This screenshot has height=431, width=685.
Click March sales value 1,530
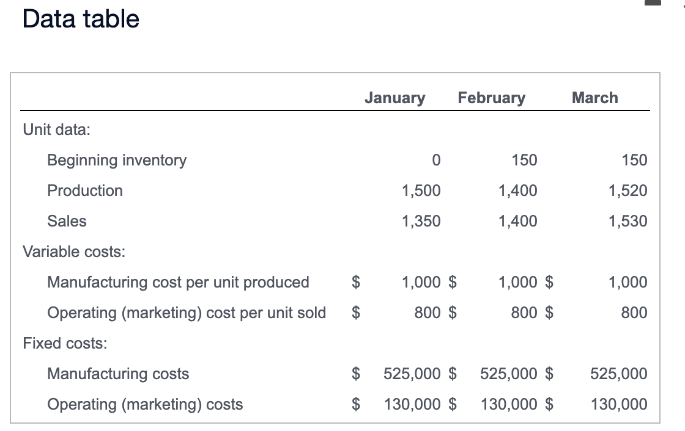pos(628,221)
